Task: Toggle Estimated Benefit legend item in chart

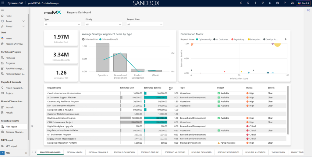Action: pos(109,39)
